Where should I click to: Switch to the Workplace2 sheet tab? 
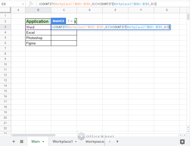pos(95,141)
